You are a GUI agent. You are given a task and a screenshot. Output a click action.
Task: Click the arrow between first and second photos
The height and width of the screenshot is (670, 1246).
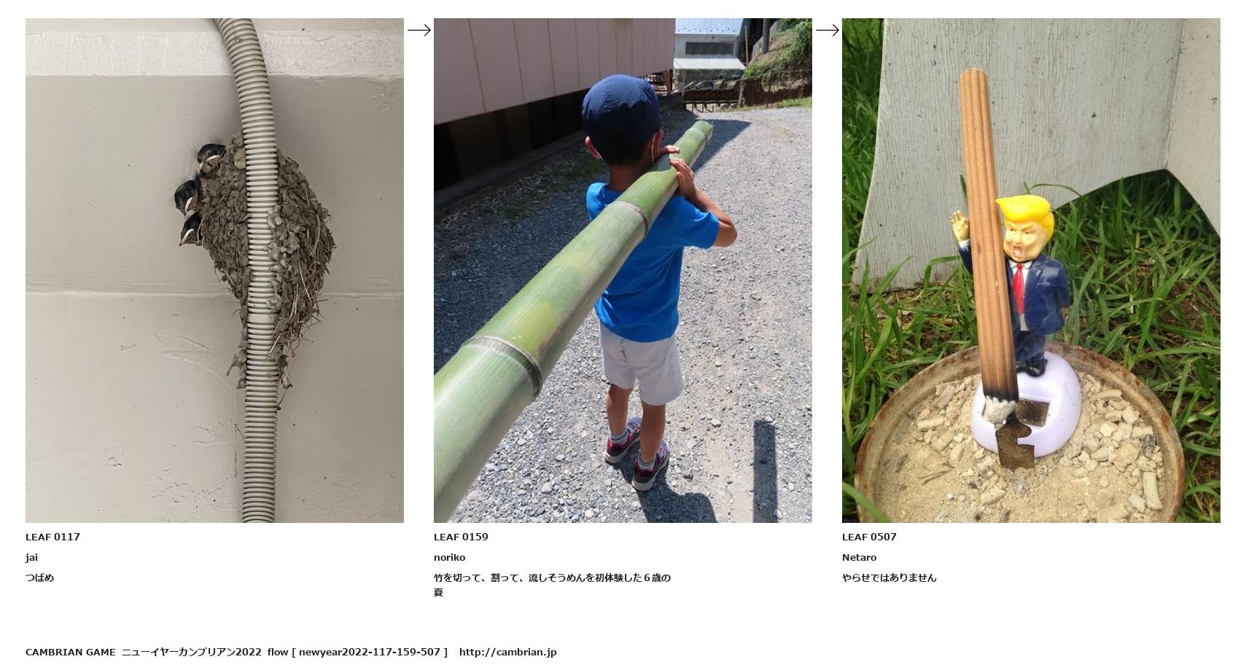(x=418, y=30)
